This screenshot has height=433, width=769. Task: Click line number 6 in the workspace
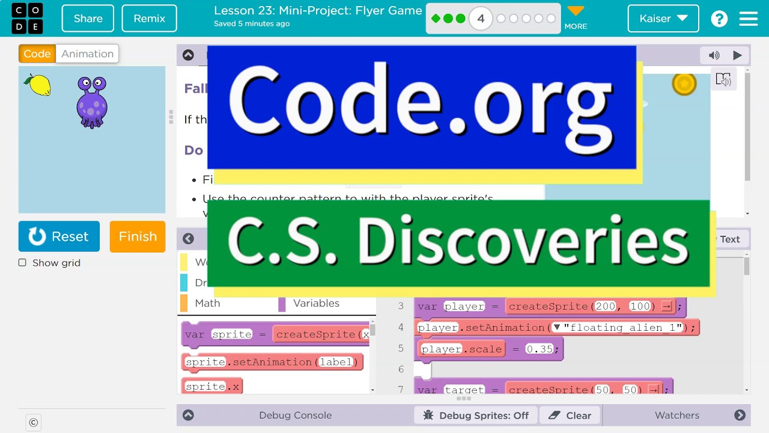(x=401, y=369)
